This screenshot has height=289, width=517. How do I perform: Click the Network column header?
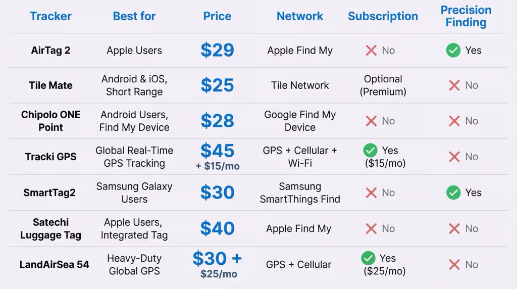coord(300,16)
